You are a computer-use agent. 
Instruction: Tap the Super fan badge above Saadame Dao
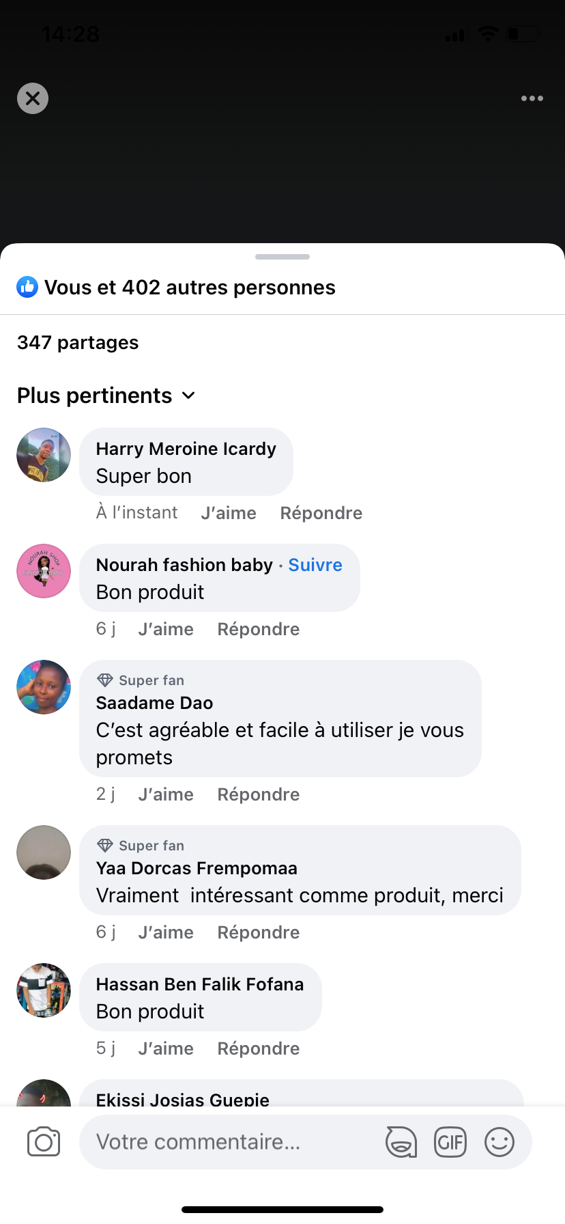[141, 680]
